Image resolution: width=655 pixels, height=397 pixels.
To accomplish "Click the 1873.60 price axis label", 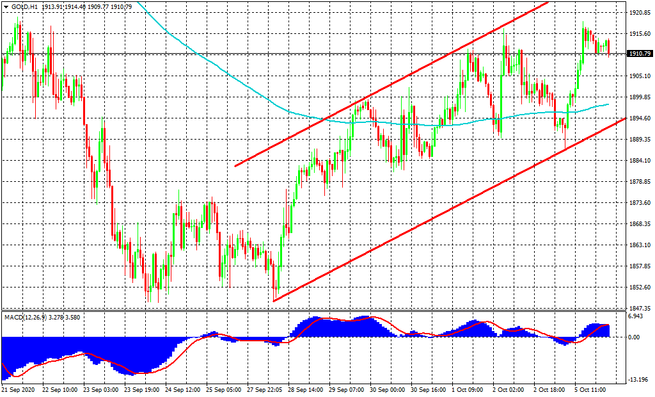I will [x=640, y=203].
